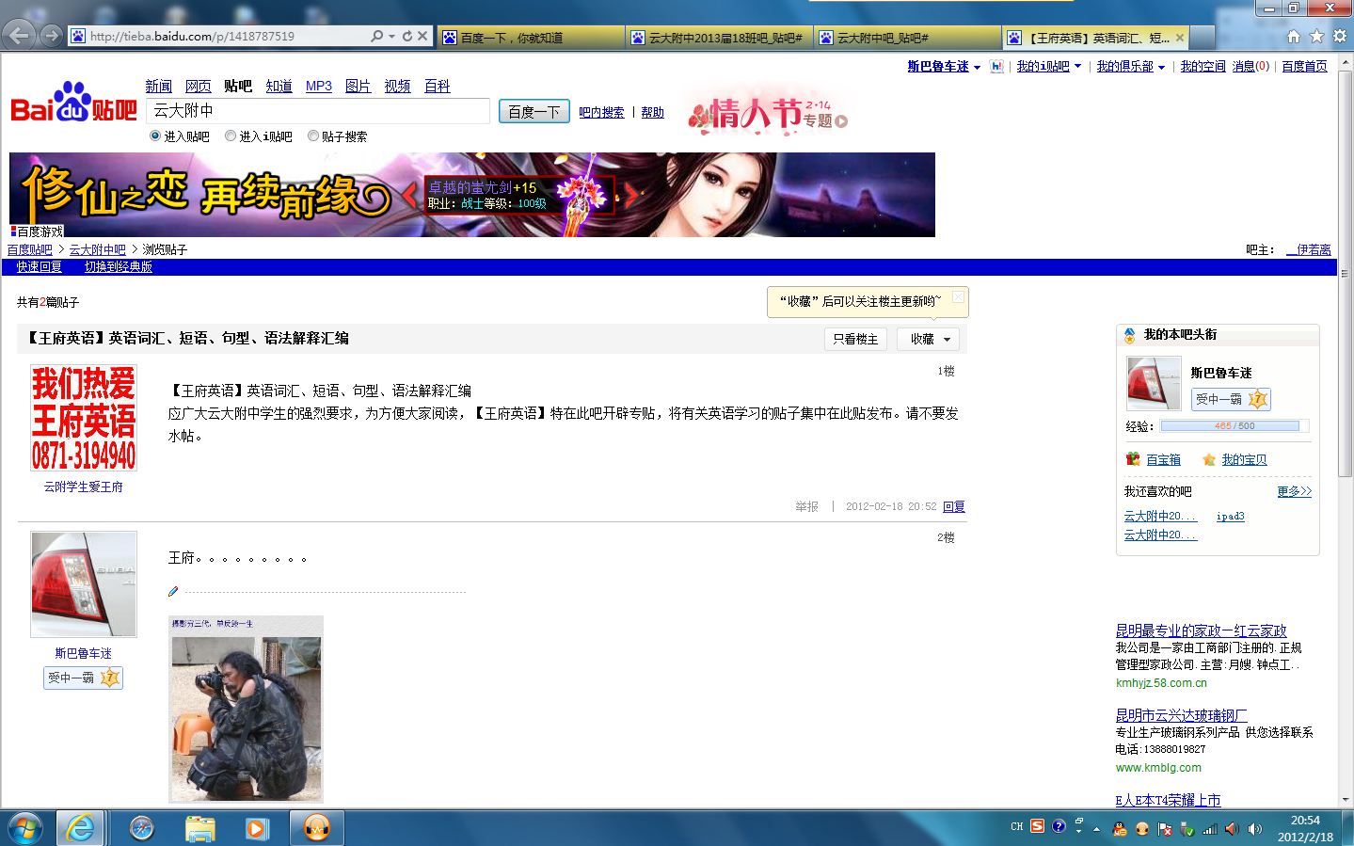This screenshot has height=846, width=1354.
Task: Expand the 我的俱乐部 dropdown arrow
Action: 1161,68
